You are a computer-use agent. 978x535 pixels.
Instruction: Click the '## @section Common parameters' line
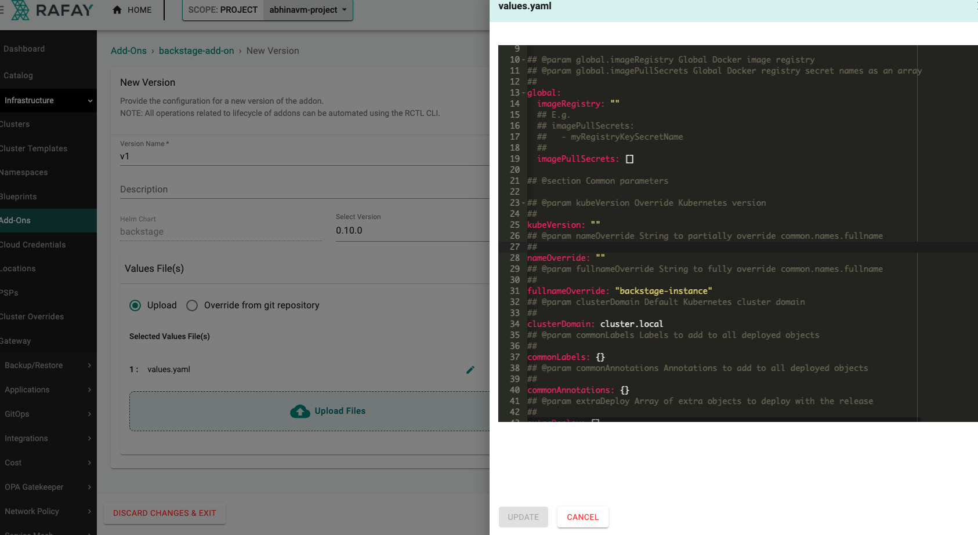pyautogui.click(x=597, y=181)
